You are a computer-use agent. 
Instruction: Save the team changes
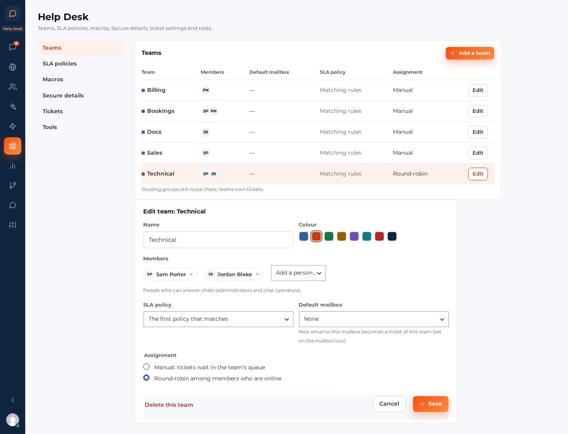431,404
